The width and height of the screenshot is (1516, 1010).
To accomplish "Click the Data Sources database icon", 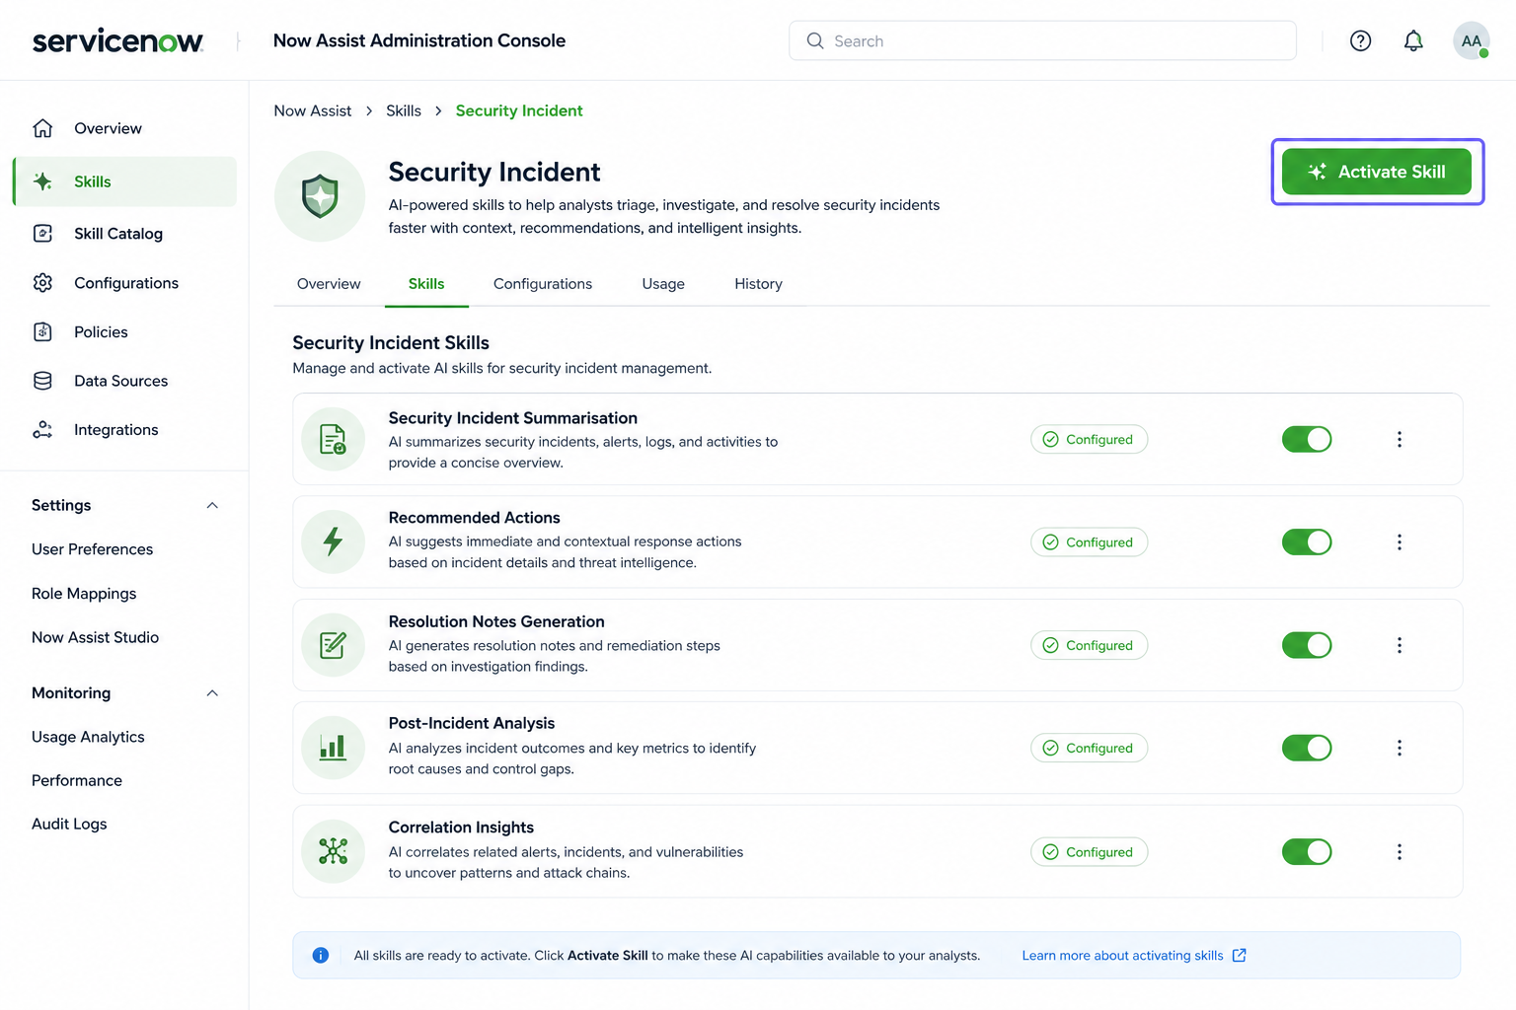I will 42,381.
